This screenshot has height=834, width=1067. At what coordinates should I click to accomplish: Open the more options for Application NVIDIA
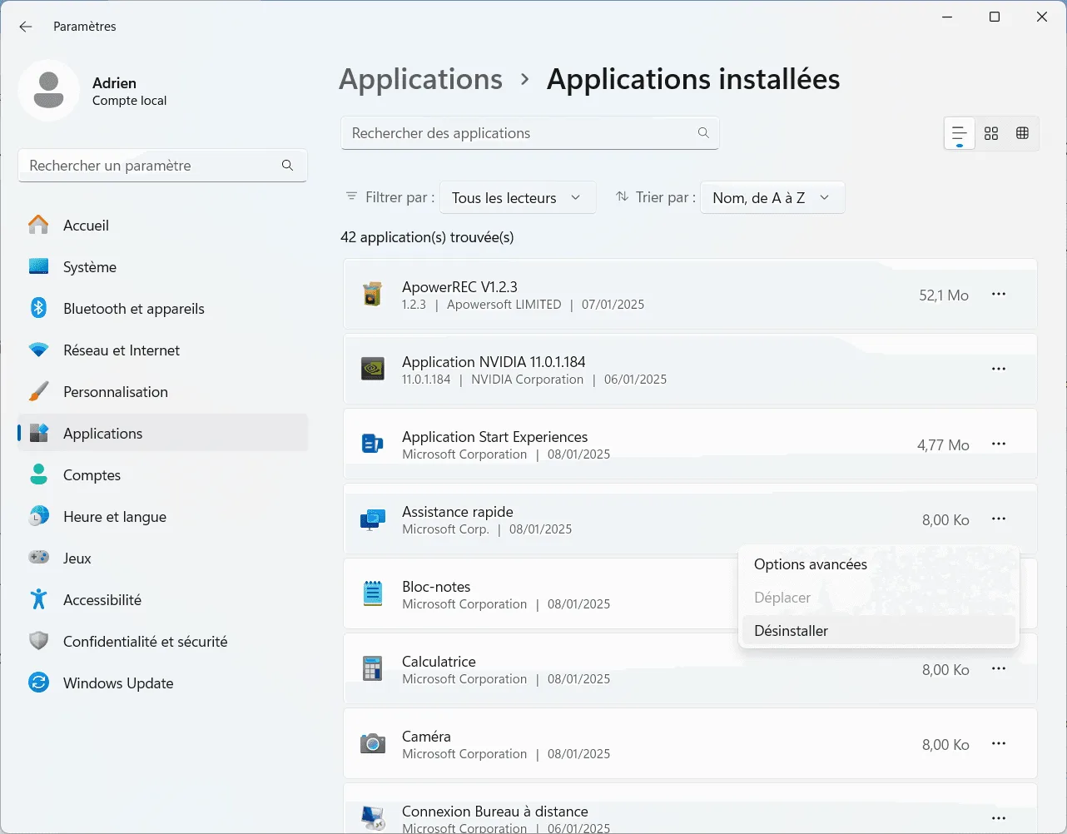coord(999,369)
